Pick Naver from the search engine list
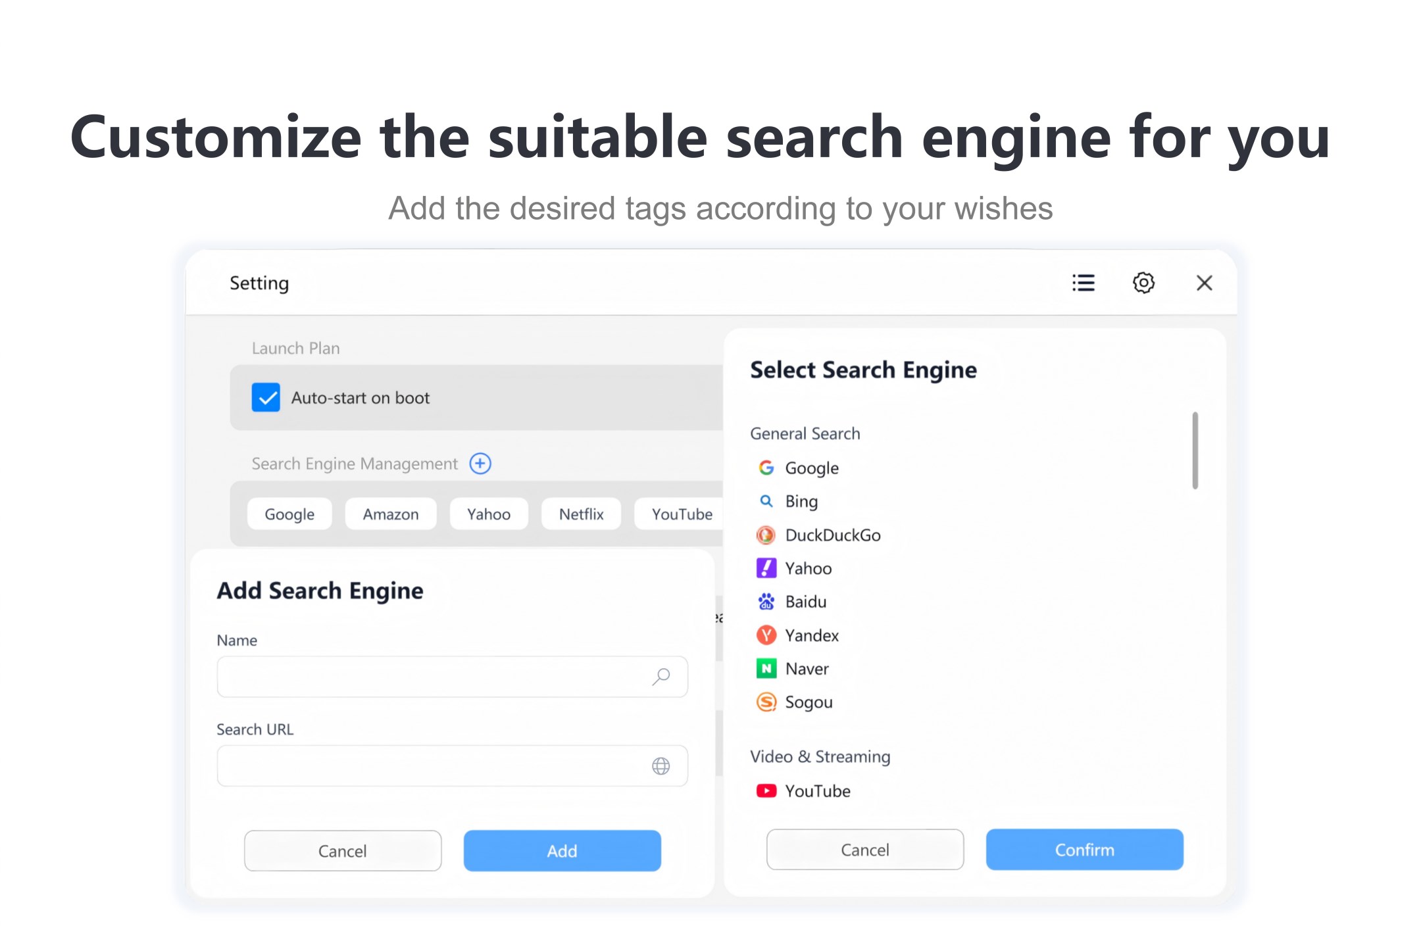The height and width of the screenshot is (947, 1421). pyautogui.click(x=807, y=669)
